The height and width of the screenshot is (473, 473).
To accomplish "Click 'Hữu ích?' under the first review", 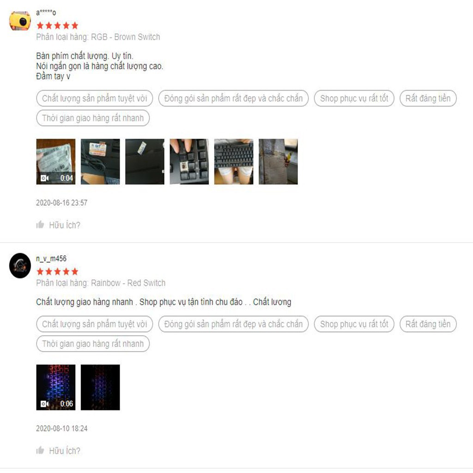I will tap(65, 225).
